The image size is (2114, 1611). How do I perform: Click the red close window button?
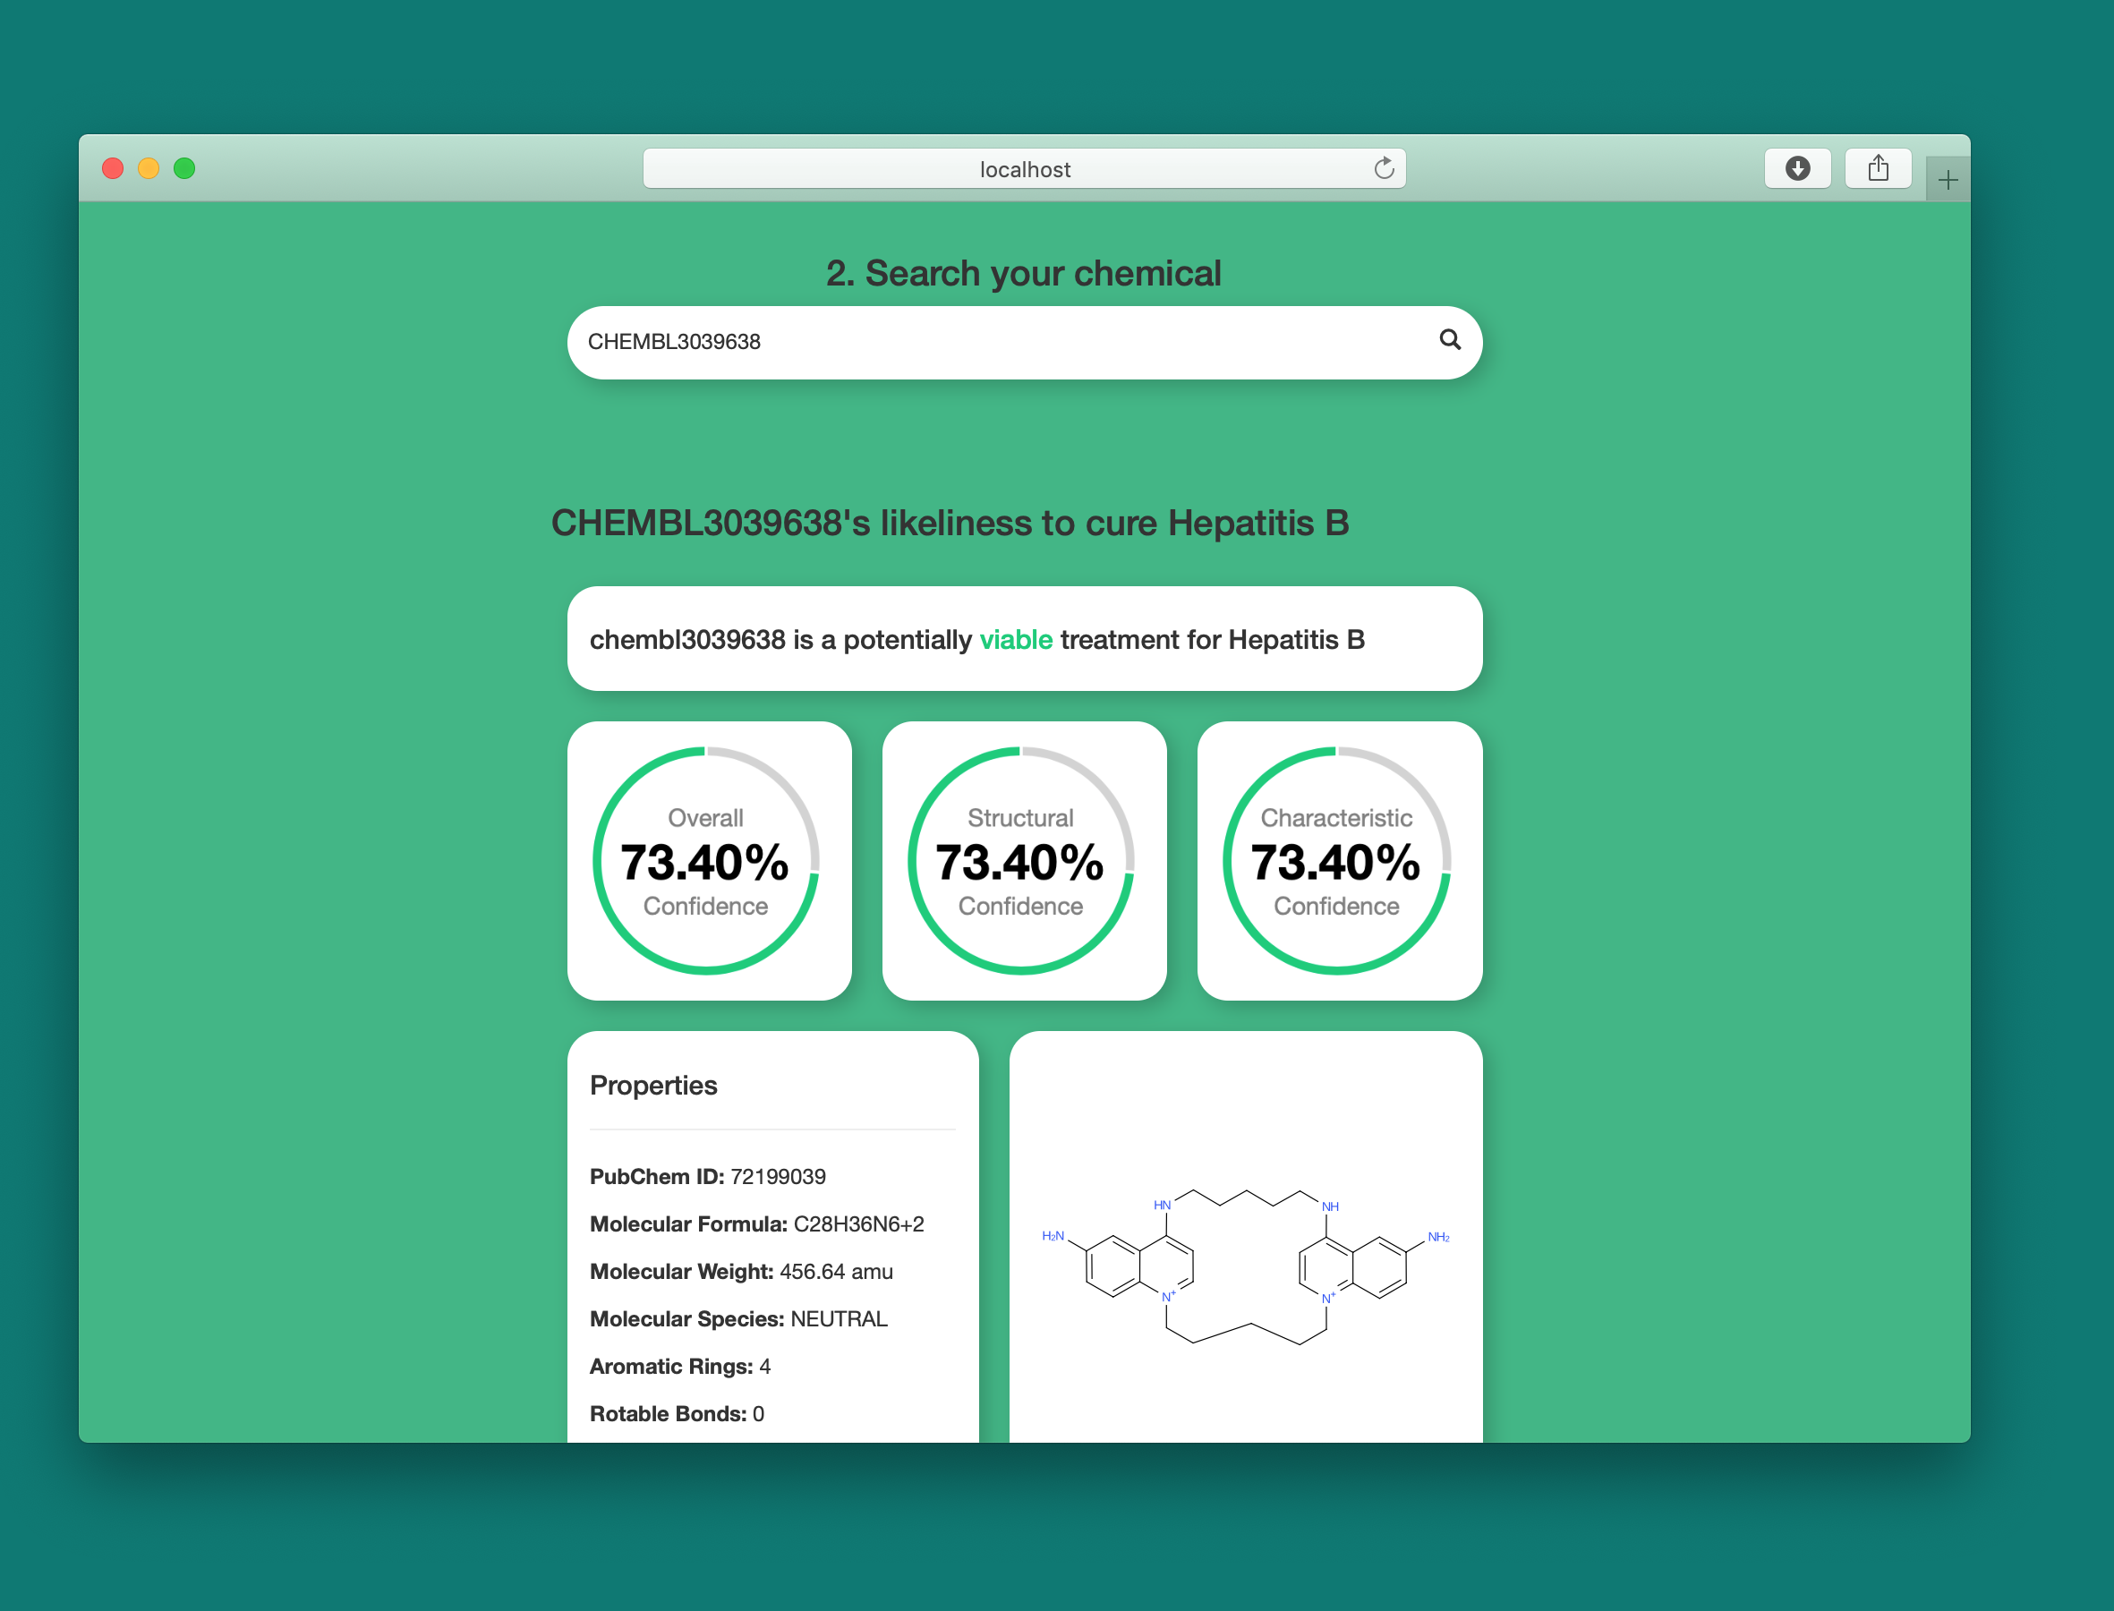113,169
